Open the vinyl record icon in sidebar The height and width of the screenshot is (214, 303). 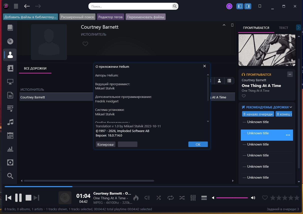(x=10, y=162)
